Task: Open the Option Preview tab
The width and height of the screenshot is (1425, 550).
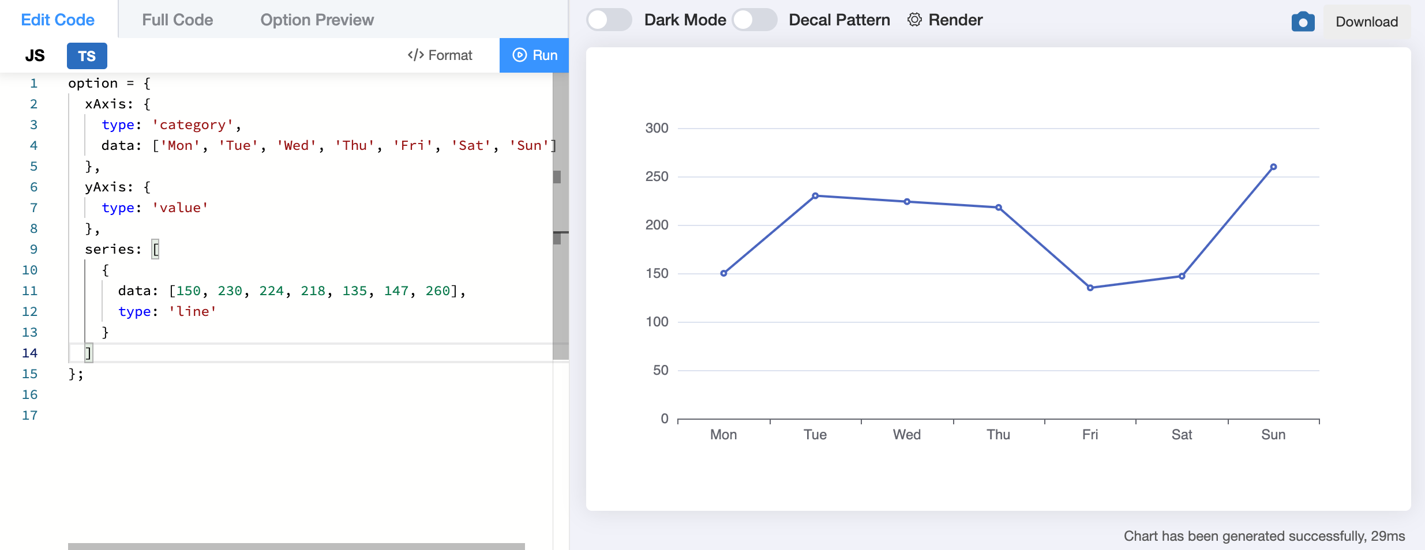Action: [x=317, y=20]
